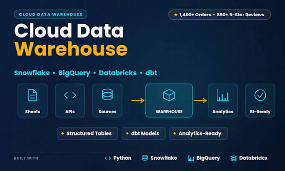Click the white Cloud Data headline
Image resolution: width=285 pixels, height=171 pixels.
point(69,30)
